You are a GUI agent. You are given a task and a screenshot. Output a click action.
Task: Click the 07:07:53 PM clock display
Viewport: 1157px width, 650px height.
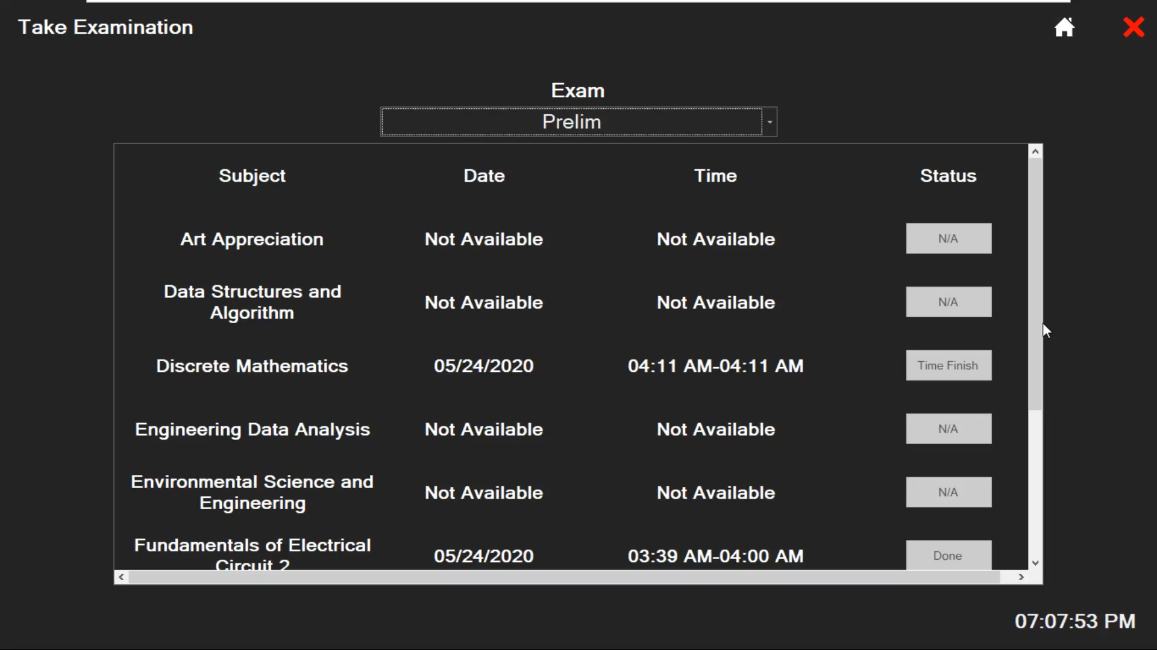point(1075,621)
